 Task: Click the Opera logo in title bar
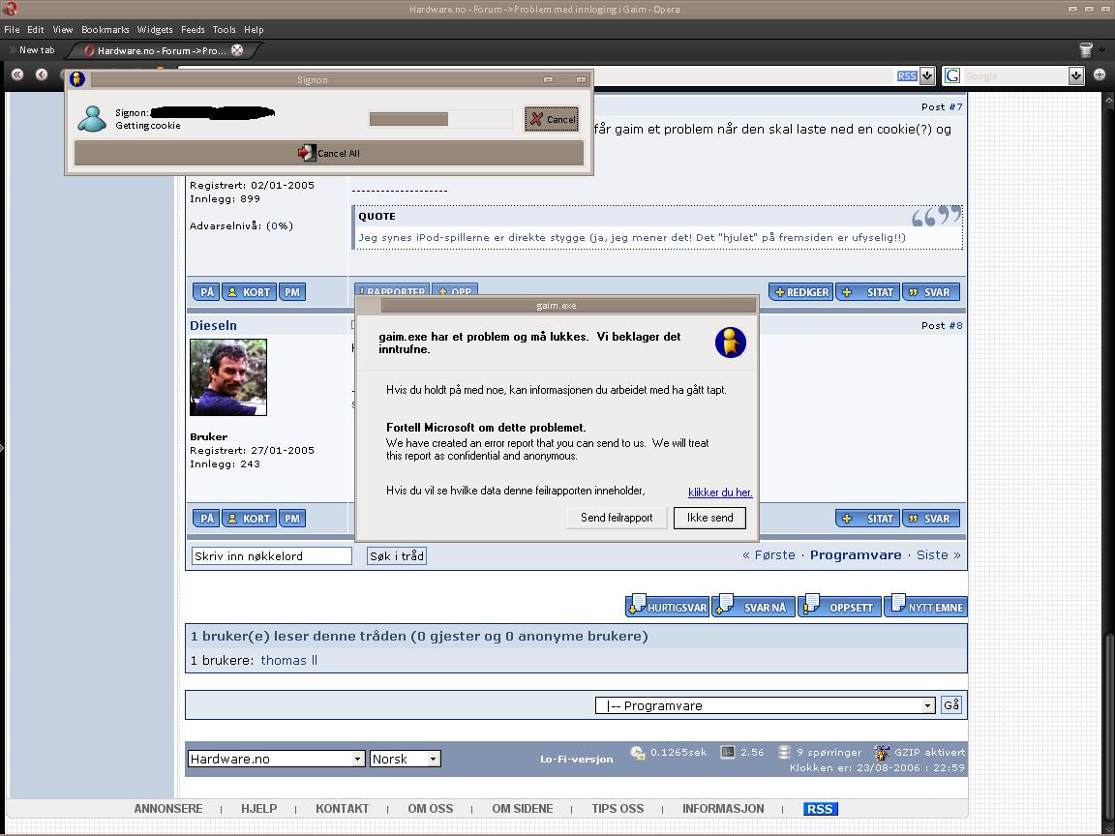[x=10, y=9]
